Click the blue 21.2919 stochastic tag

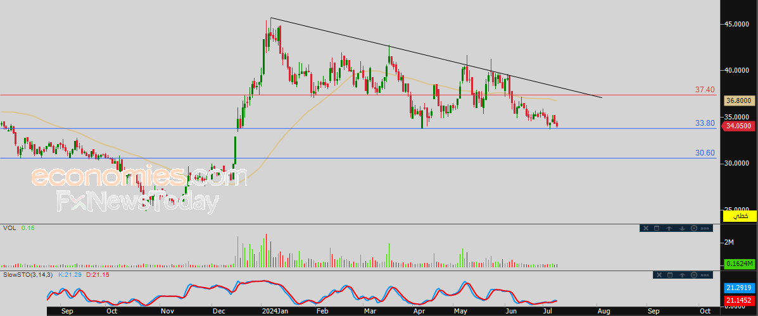(740, 288)
